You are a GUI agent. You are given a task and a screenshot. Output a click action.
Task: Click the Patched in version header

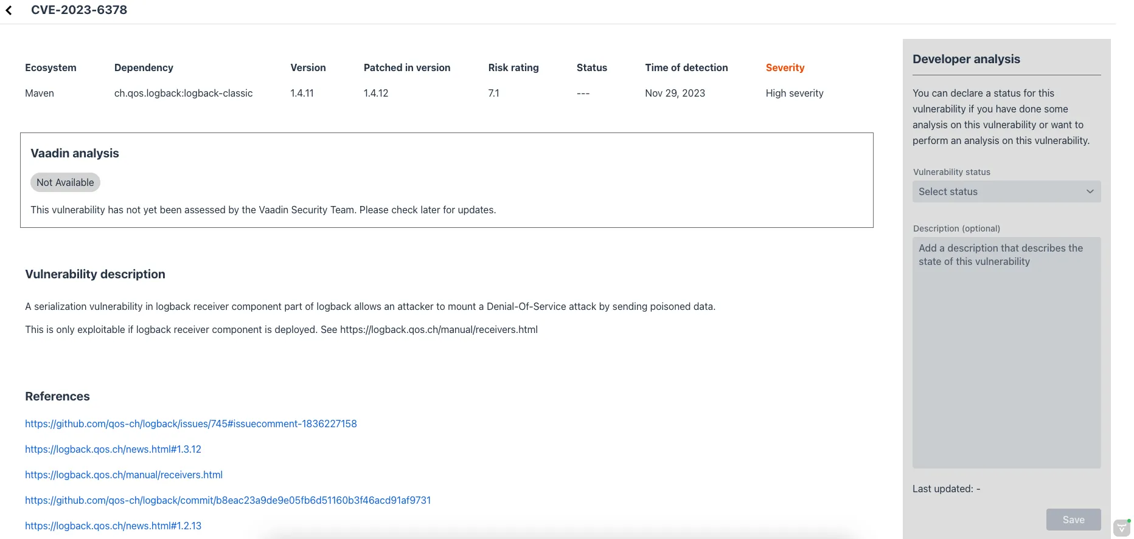click(x=406, y=67)
